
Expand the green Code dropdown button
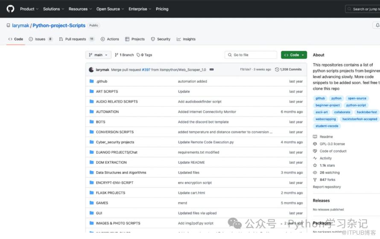(x=294, y=55)
